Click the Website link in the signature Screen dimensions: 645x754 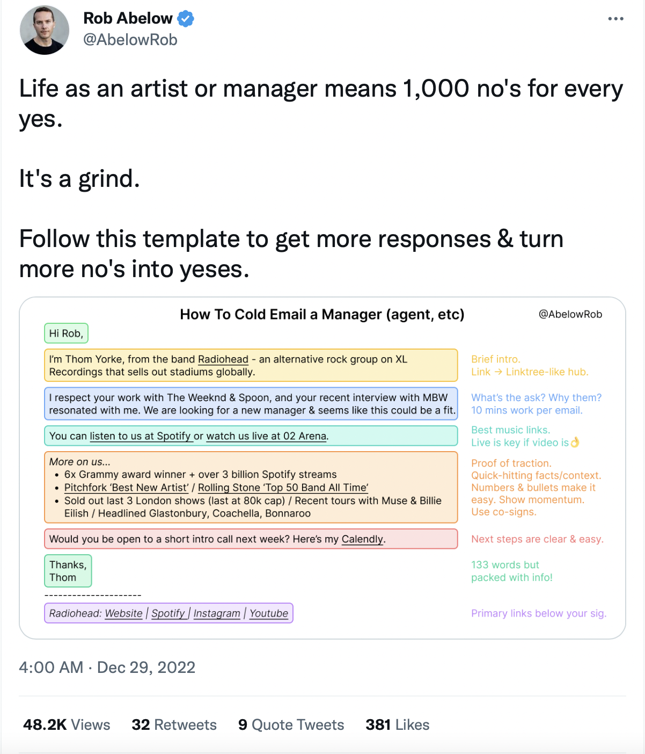point(123,613)
